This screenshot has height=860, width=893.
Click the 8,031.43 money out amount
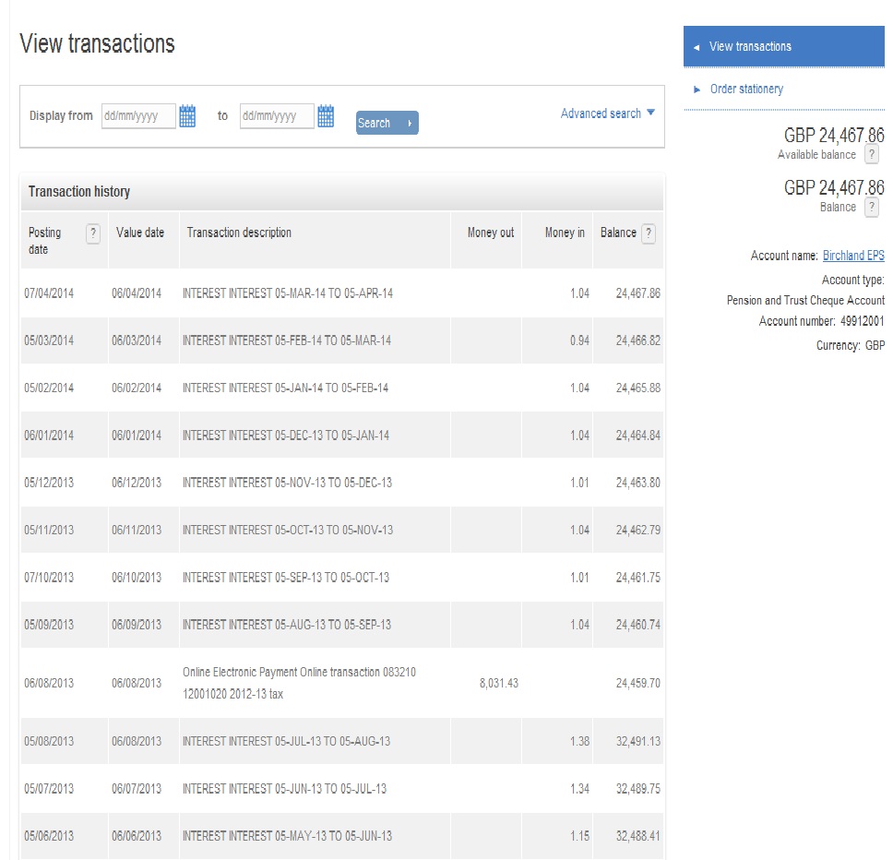click(499, 683)
